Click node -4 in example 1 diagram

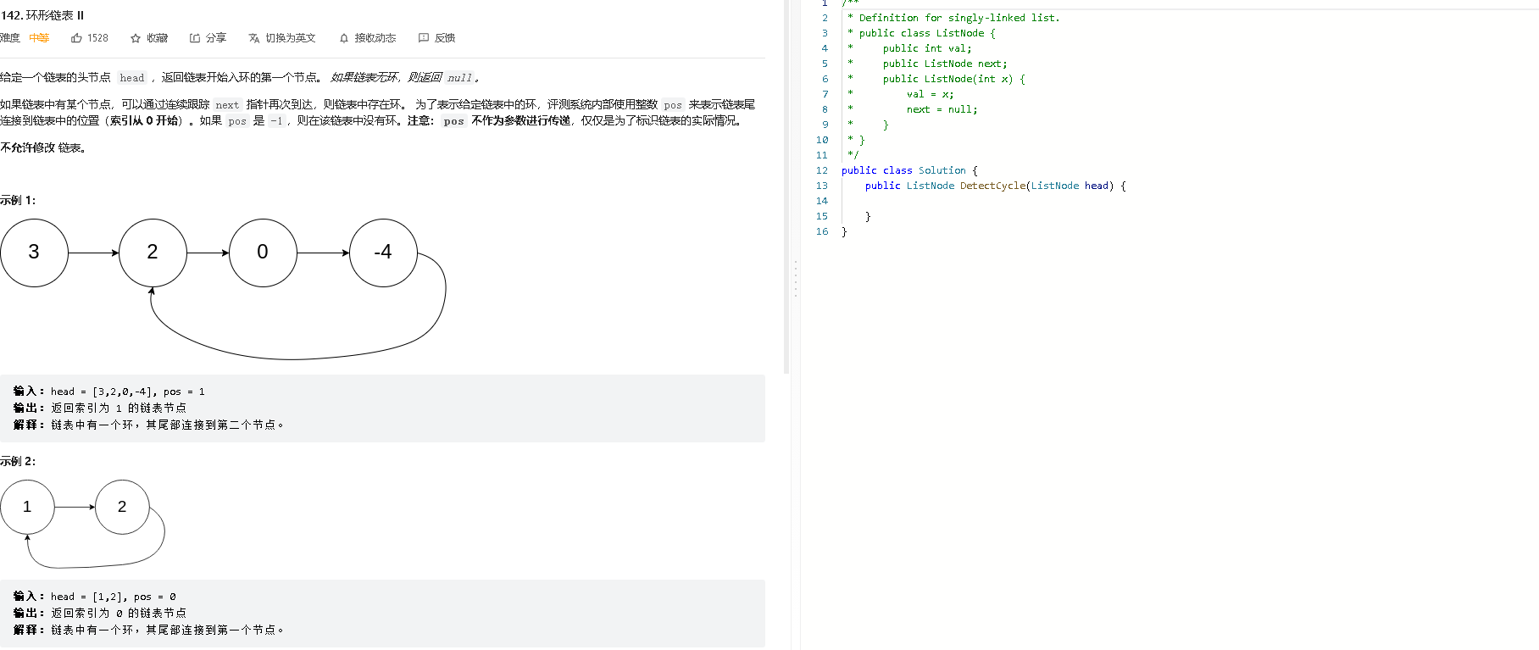(x=383, y=253)
